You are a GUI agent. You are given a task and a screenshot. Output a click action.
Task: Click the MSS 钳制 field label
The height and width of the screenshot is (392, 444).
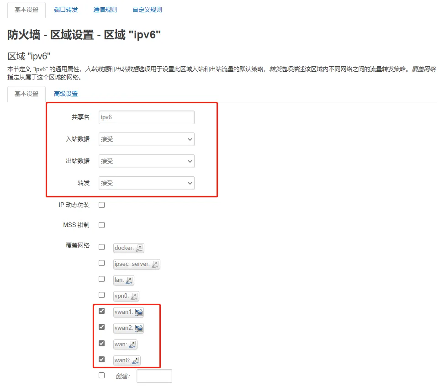(76, 225)
